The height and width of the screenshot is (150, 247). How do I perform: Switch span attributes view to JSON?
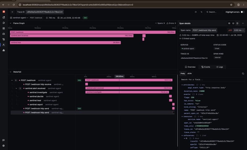coord(189,73)
